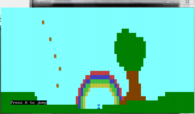The height and width of the screenshot is (114, 195).
Task: Close the game window
Action: click(x=187, y=2)
